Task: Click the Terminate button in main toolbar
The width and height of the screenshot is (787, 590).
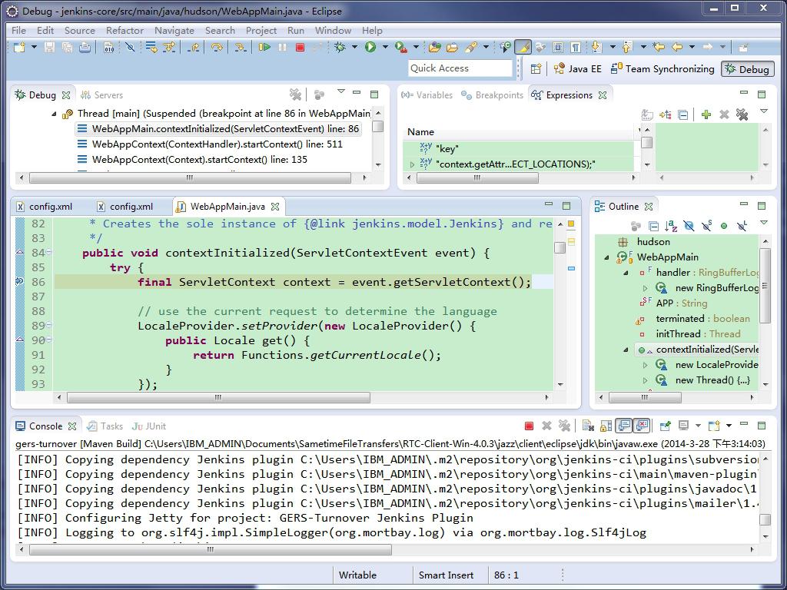Action: pos(301,47)
